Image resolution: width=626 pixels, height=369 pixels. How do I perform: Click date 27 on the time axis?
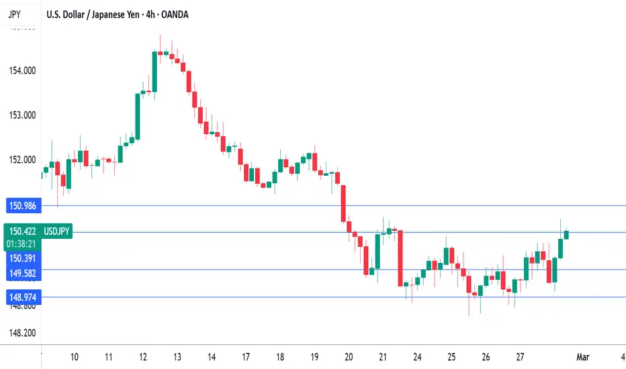[x=520, y=357]
